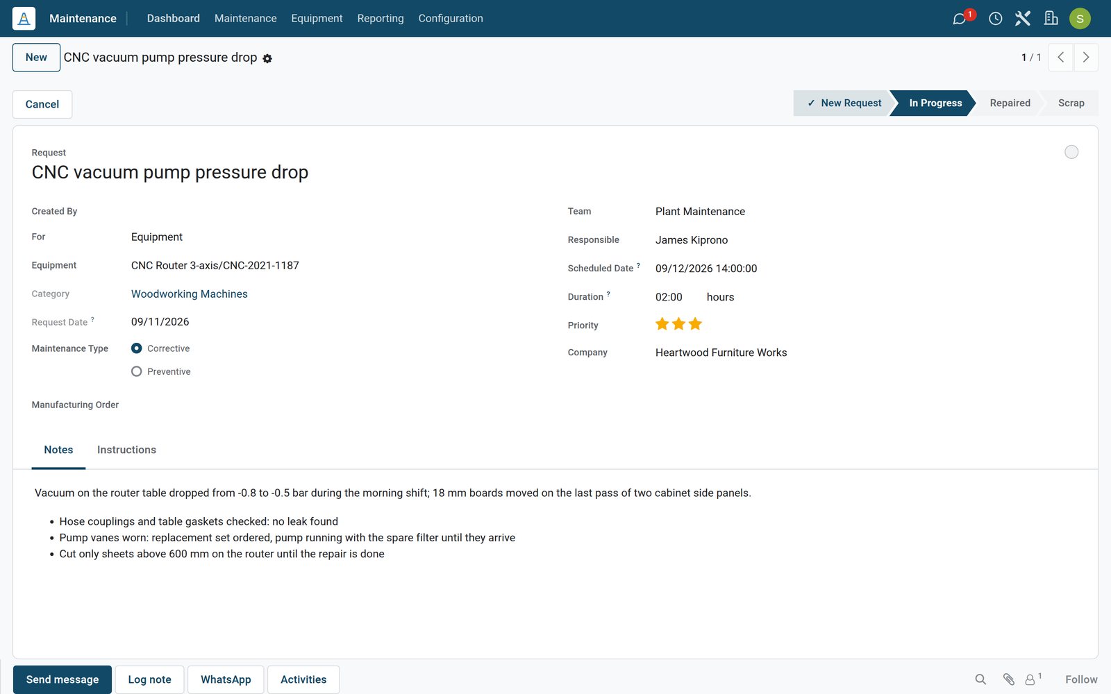Open Woodworking Machines category link
This screenshot has width=1111, height=694.
[x=190, y=294]
